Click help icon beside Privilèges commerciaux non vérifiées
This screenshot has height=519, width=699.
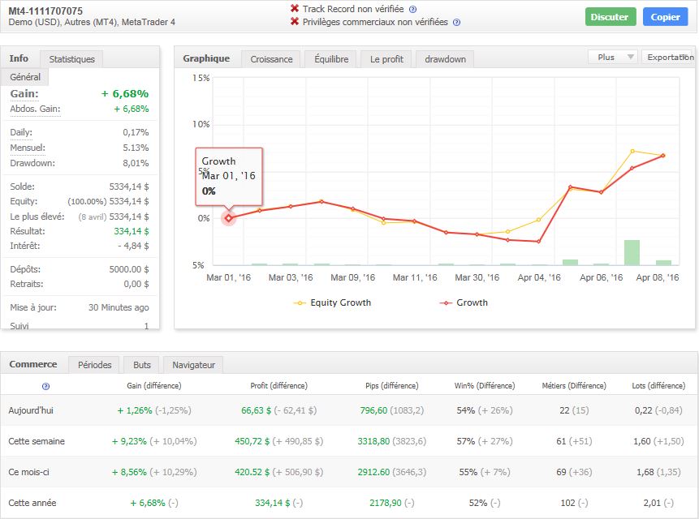[x=456, y=22]
